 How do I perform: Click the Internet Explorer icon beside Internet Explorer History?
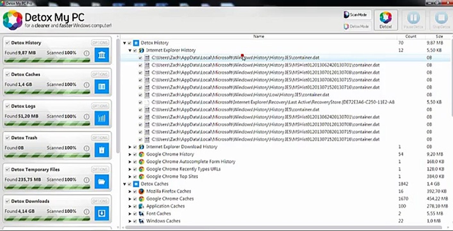coord(141,50)
